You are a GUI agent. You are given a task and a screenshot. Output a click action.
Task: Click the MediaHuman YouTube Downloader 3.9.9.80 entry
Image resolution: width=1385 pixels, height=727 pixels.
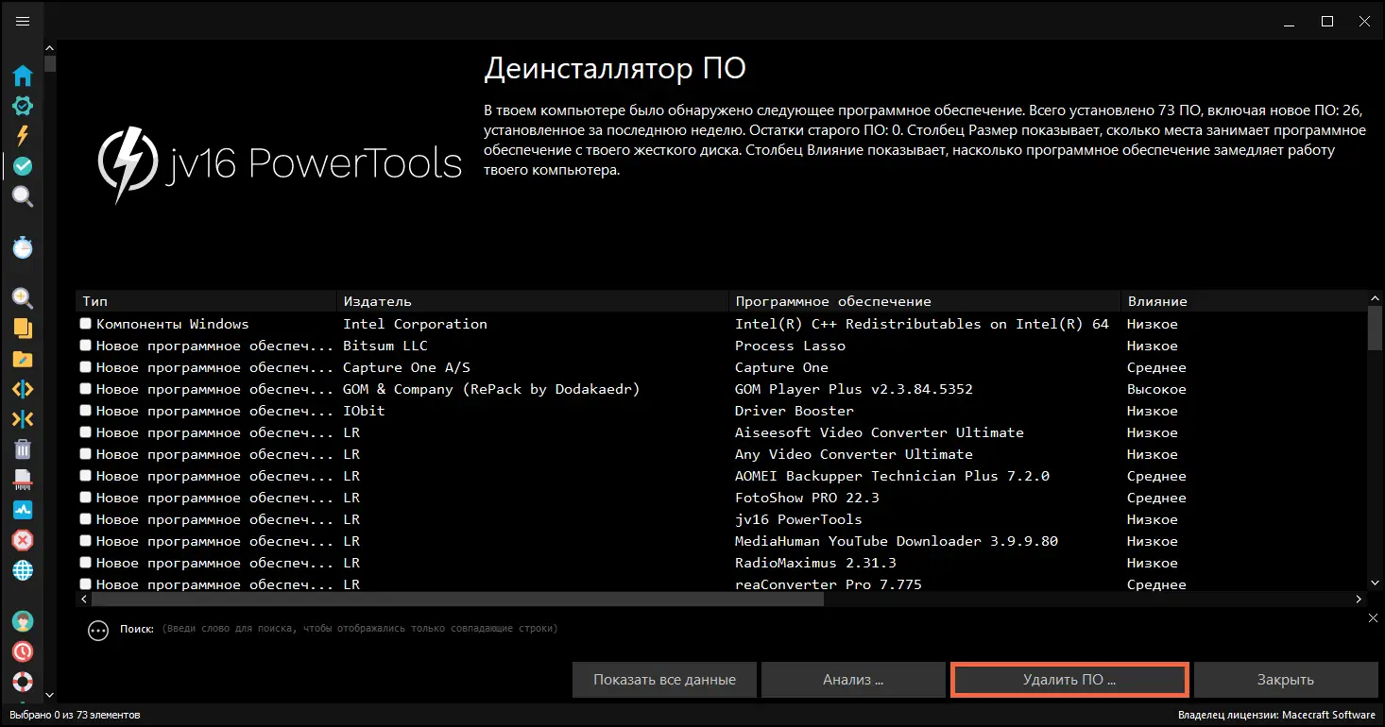coord(897,541)
